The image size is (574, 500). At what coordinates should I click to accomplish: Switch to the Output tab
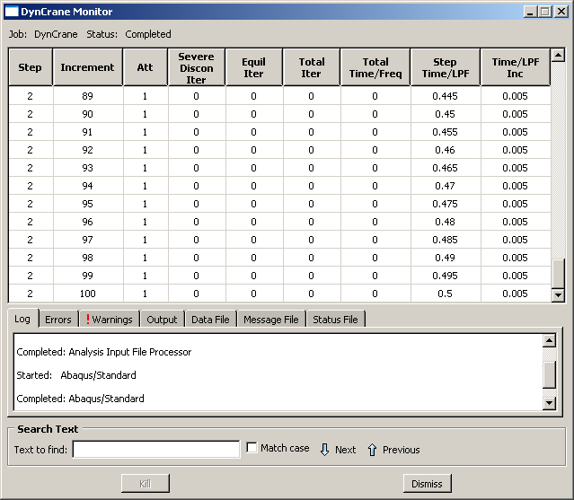click(x=162, y=320)
